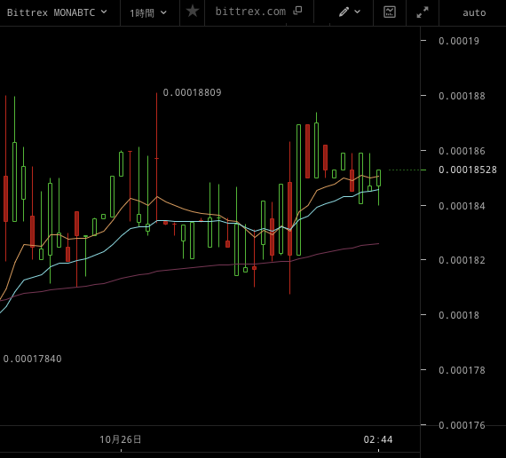This screenshot has height=458, width=506.
Task: Open the bittrex.com link
Action: coord(250,12)
